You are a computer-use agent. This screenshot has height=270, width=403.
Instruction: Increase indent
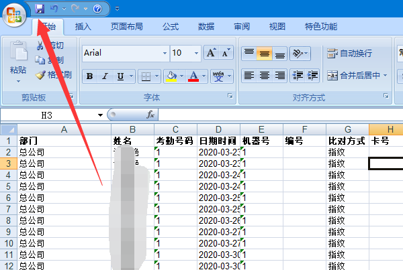(312, 76)
